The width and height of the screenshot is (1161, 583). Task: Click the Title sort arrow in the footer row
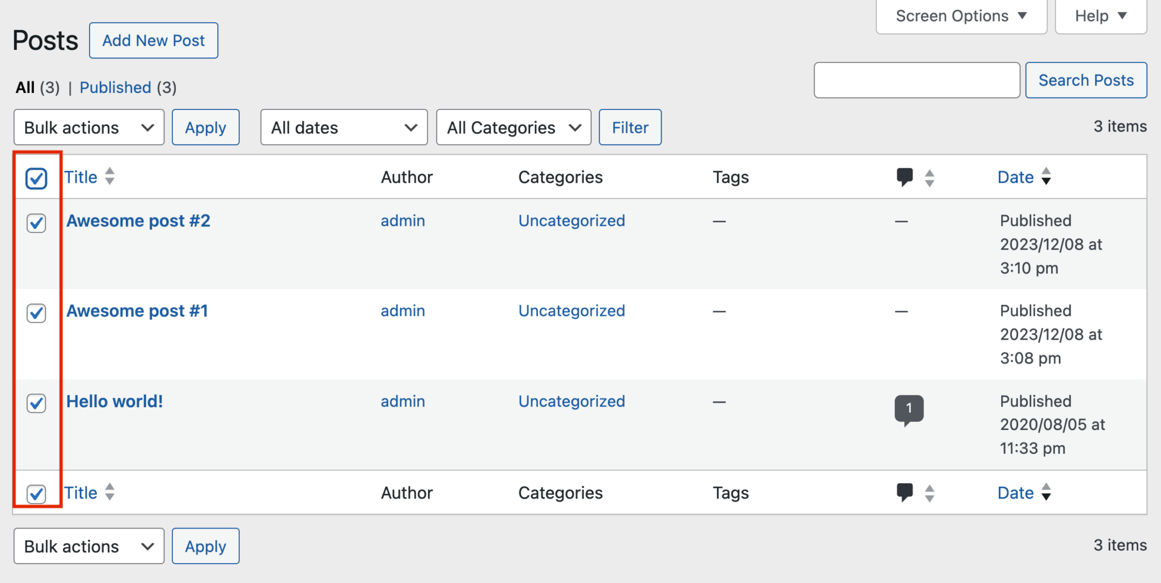[109, 492]
